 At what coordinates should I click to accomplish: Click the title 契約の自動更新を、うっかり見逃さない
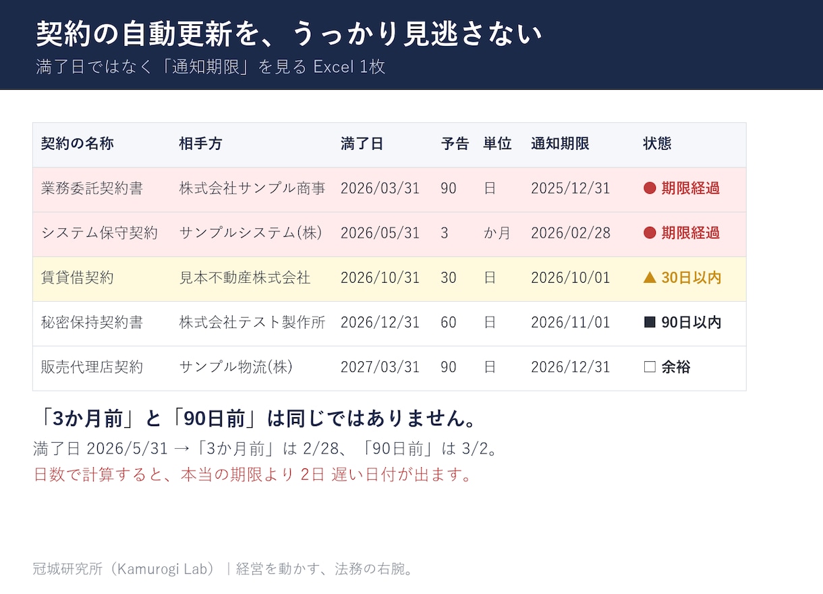click(x=289, y=34)
